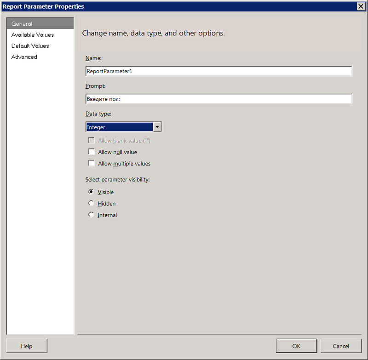Enable Allow null value
The height and width of the screenshot is (360, 368).
pos(92,152)
